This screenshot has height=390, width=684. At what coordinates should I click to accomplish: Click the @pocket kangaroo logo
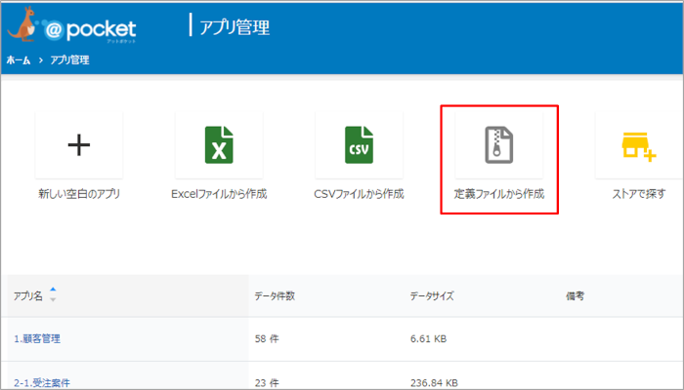point(71,25)
